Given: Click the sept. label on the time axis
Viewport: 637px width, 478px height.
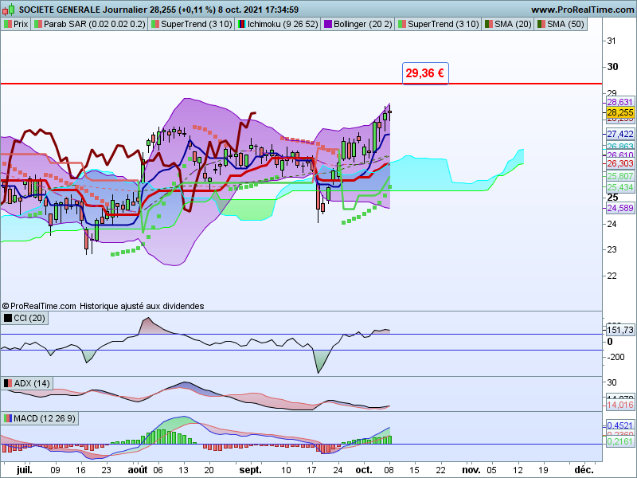Looking at the screenshot, I should (x=250, y=470).
